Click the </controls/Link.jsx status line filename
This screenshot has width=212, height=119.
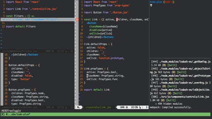tap(98, 107)
